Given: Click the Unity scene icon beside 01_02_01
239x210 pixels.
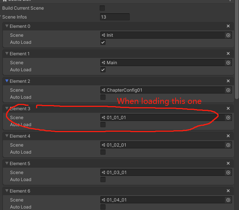Looking at the screenshot, I should point(103,145).
